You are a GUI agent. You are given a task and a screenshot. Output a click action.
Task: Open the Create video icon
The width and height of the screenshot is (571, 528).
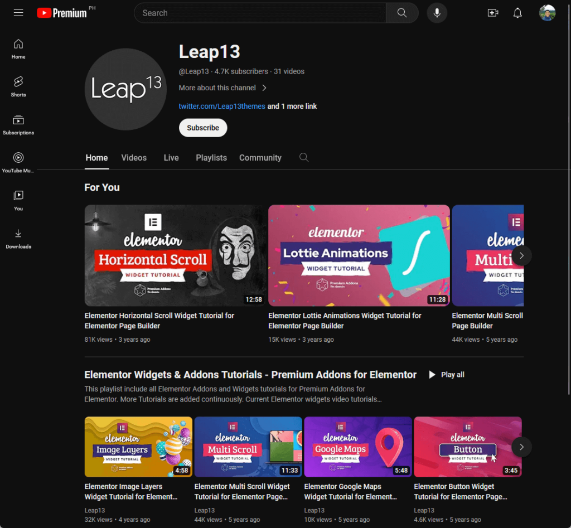pos(493,12)
